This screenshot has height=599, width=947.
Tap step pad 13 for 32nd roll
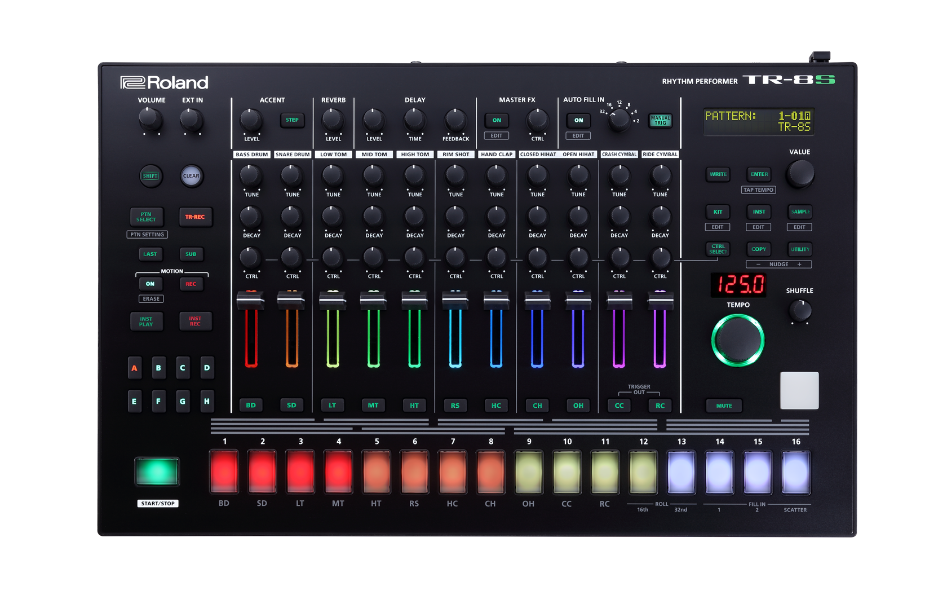(682, 472)
